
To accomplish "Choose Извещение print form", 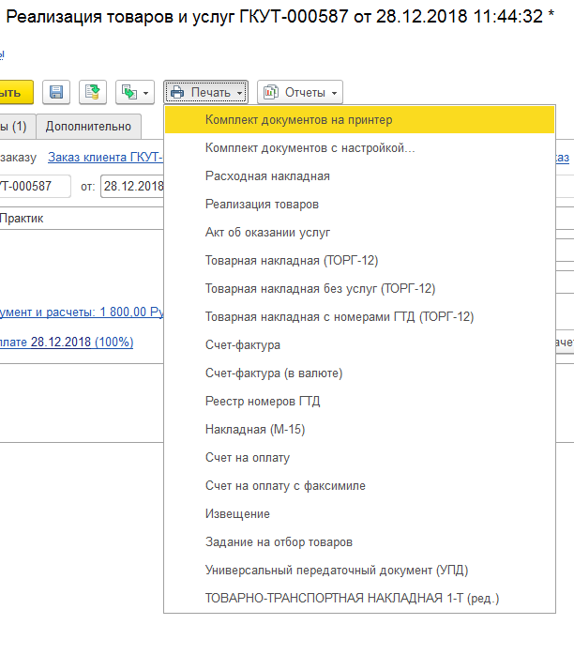I will (x=359, y=514).
